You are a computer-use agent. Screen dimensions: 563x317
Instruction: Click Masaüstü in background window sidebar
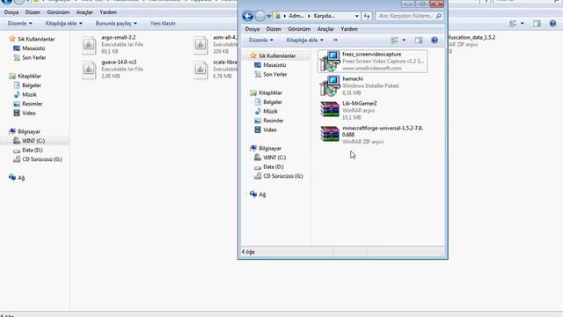[33, 48]
